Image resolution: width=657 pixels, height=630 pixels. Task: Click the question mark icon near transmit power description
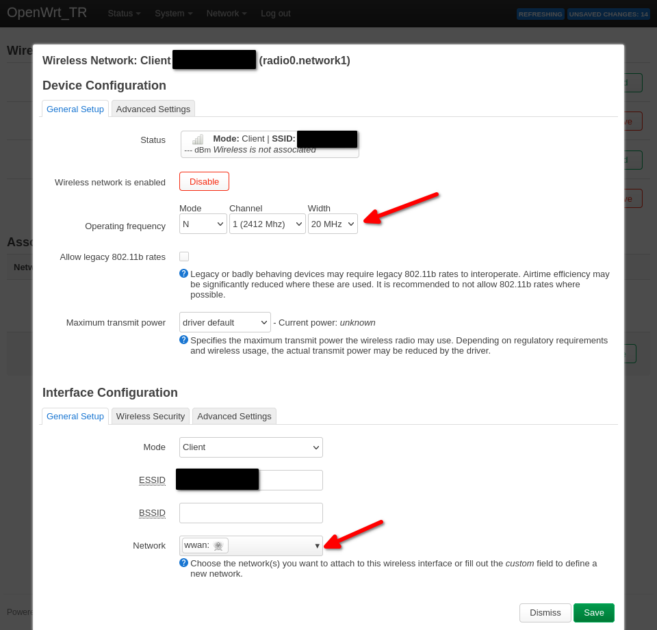coord(183,340)
